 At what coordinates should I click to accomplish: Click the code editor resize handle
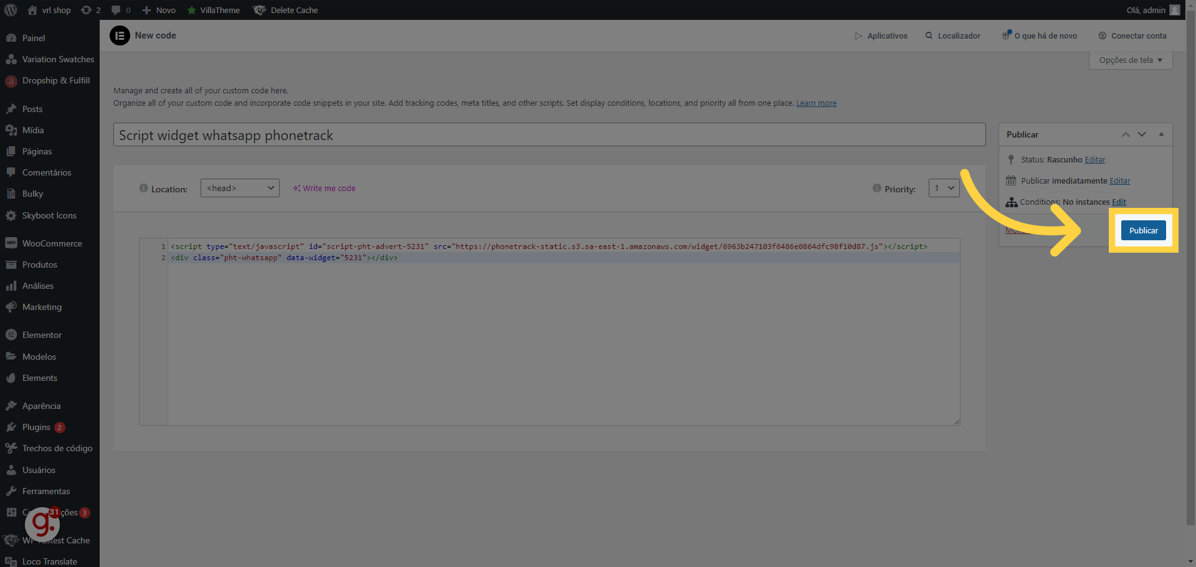point(956,421)
